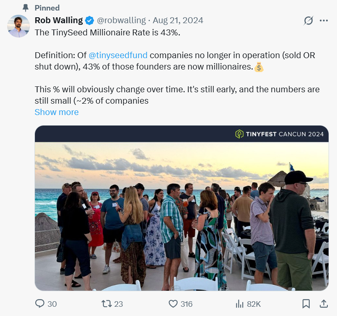Click Rob Walling's blue verified badge
The height and width of the screenshot is (316, 337).
pyautogui.click(x=88, y=20)
